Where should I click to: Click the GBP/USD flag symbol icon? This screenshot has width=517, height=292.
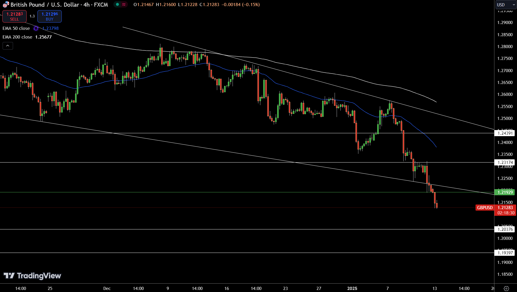(x=6, y=5)
